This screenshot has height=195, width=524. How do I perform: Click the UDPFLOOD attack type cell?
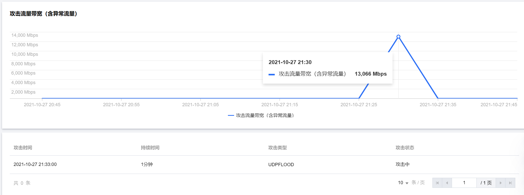pos(281,165)
